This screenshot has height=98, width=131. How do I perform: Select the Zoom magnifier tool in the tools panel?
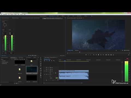pyautogui.click(x=41, y=78)
